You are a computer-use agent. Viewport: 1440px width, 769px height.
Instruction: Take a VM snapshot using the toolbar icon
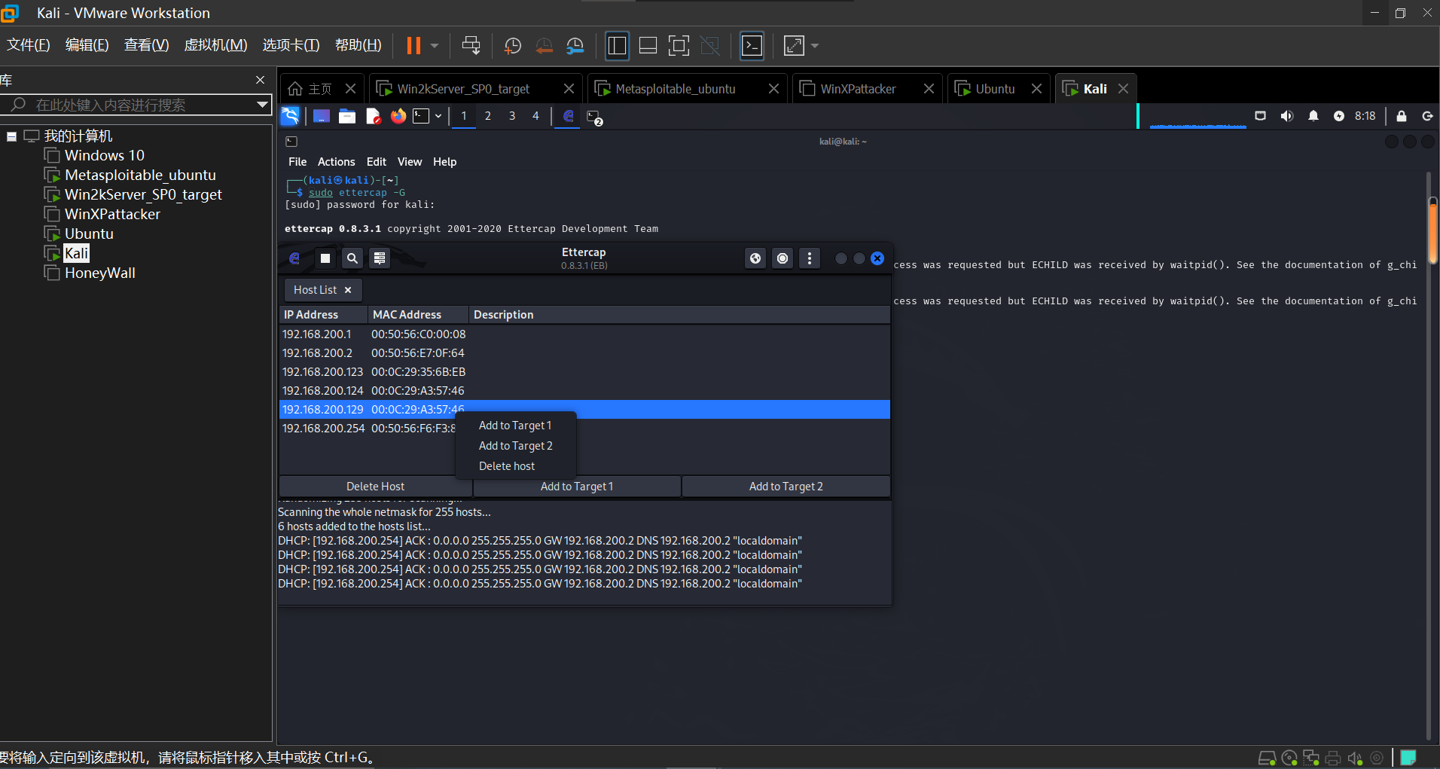[x=512, y=46]
